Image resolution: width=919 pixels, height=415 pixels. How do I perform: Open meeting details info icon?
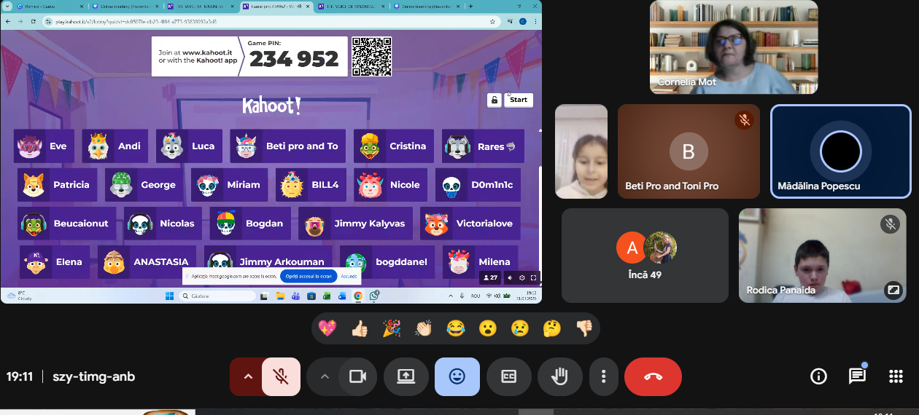(x=819, y=376)
